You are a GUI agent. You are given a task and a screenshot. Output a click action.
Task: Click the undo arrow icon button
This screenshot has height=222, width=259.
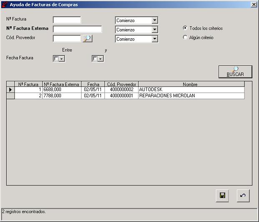point(243,196)
